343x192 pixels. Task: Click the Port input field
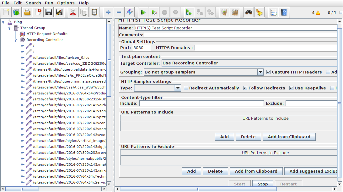[142, 48]
